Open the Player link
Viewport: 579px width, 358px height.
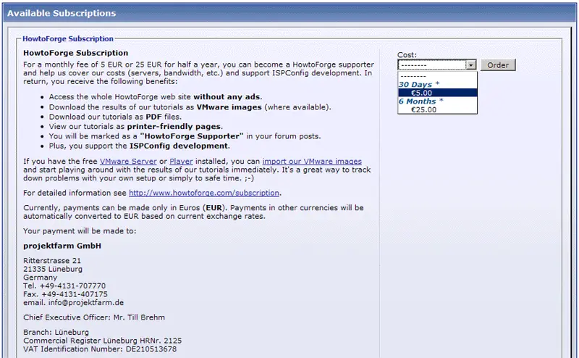pyautogui.click(x=181, y=162)
